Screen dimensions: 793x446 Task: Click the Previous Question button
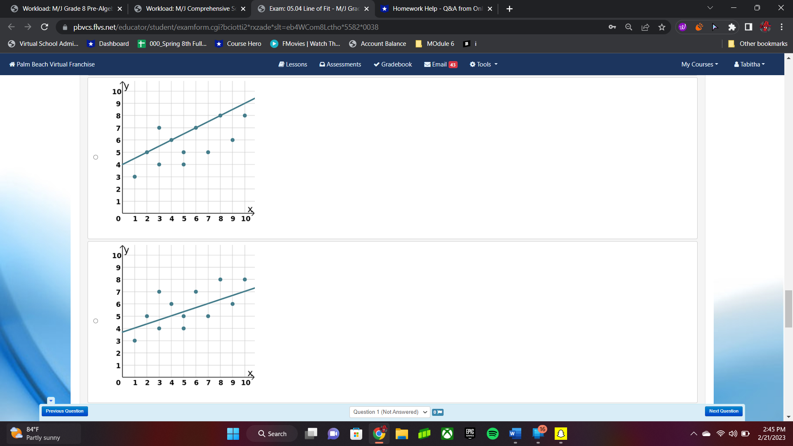tap(64, 411)
